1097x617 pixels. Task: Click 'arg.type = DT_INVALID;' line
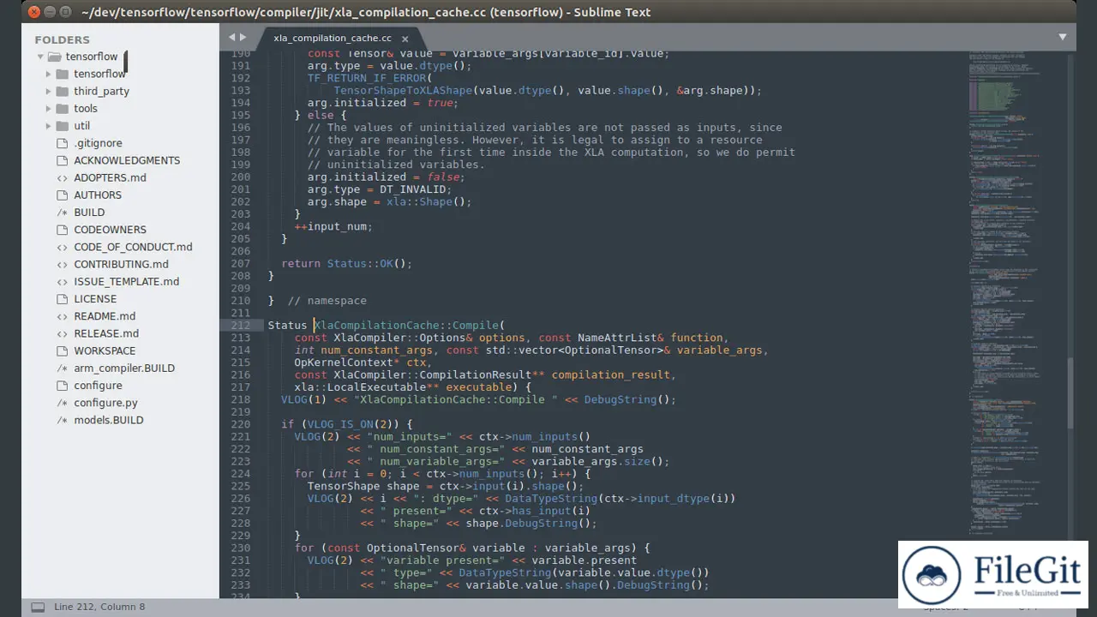(x=380, y=189)
